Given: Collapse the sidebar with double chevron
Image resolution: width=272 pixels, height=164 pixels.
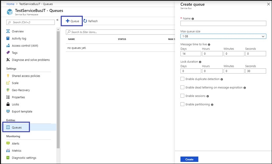Looking at the screenshot, I should (x=57, y=20).
